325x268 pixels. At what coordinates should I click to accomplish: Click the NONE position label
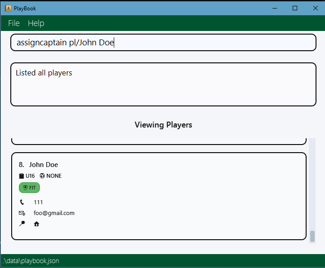pyautogui.click(x=54, y=176)
